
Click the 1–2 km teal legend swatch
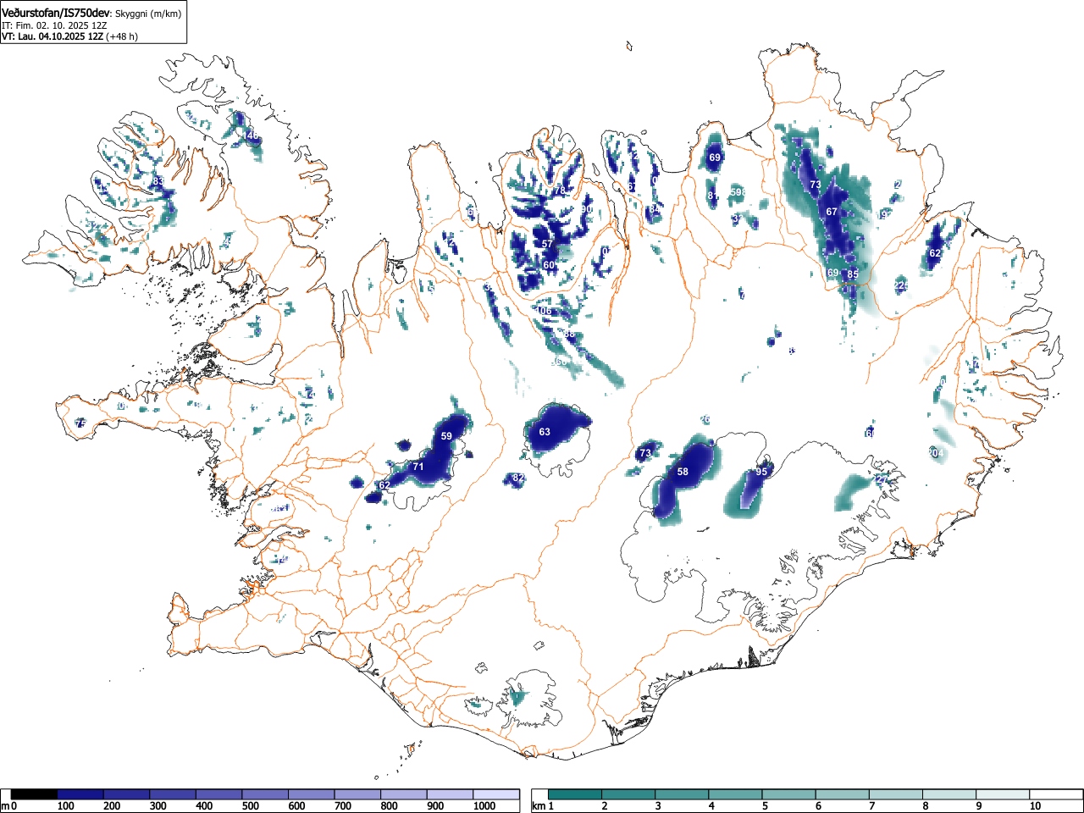576,794
